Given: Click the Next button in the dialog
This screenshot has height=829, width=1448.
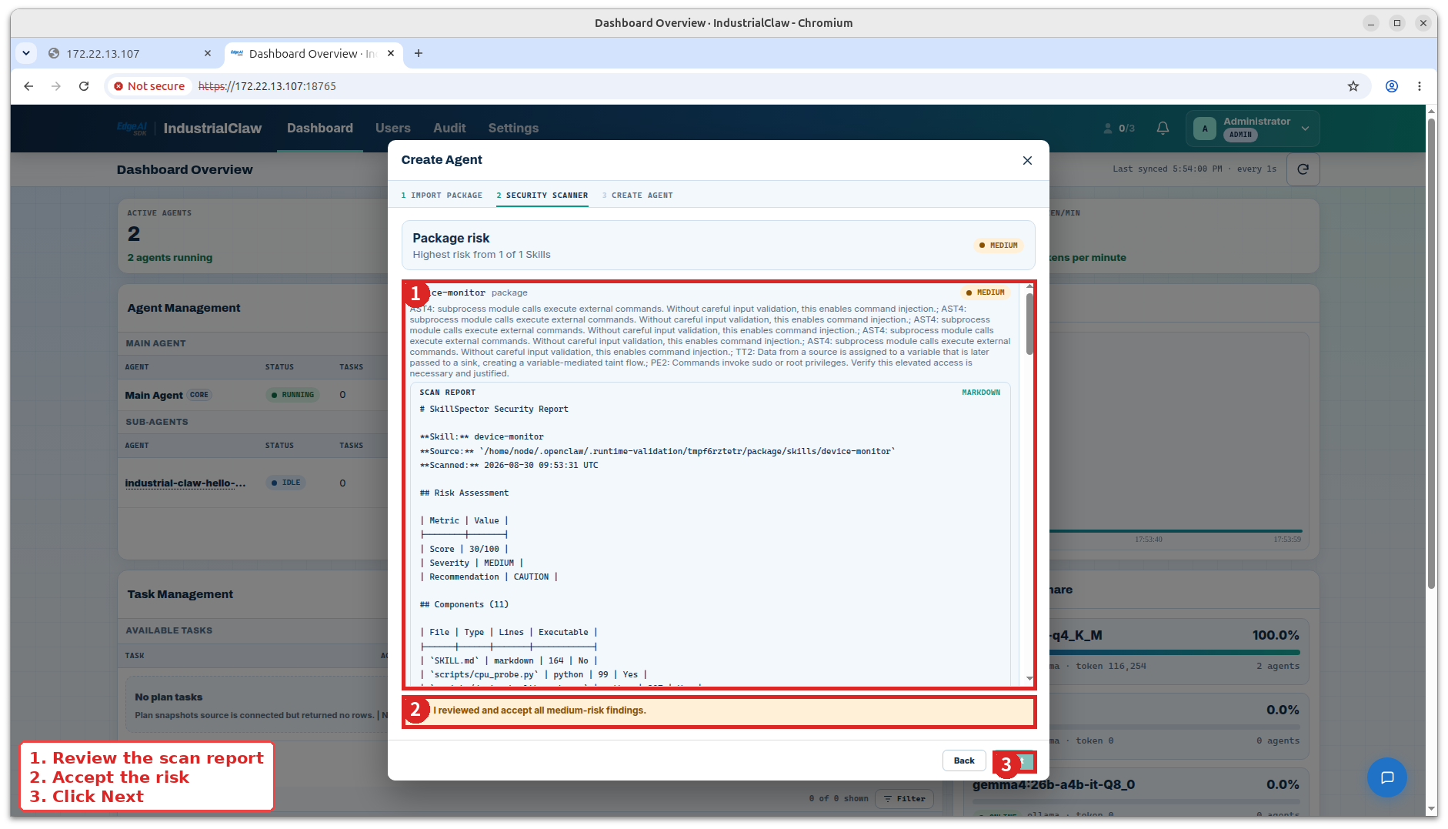Looking at the screenshot, I should coord(1016,760).
